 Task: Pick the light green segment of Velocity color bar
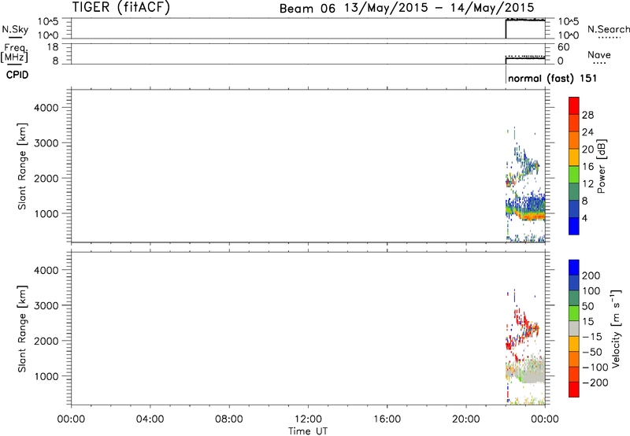[574, 313]
